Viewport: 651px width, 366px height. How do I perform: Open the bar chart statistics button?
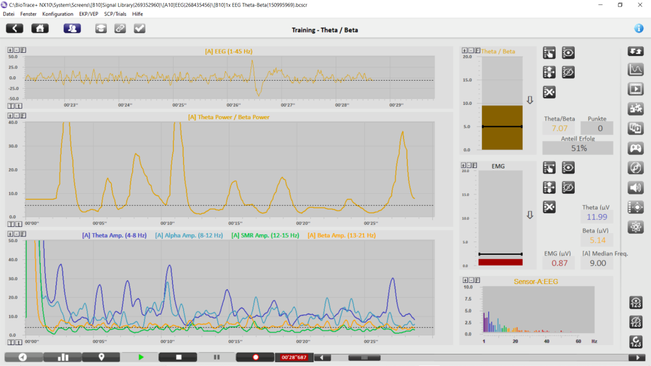tap(63, 357)
